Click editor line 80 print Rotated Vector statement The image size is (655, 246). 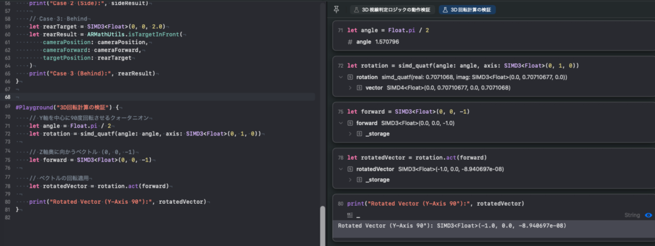118,202
